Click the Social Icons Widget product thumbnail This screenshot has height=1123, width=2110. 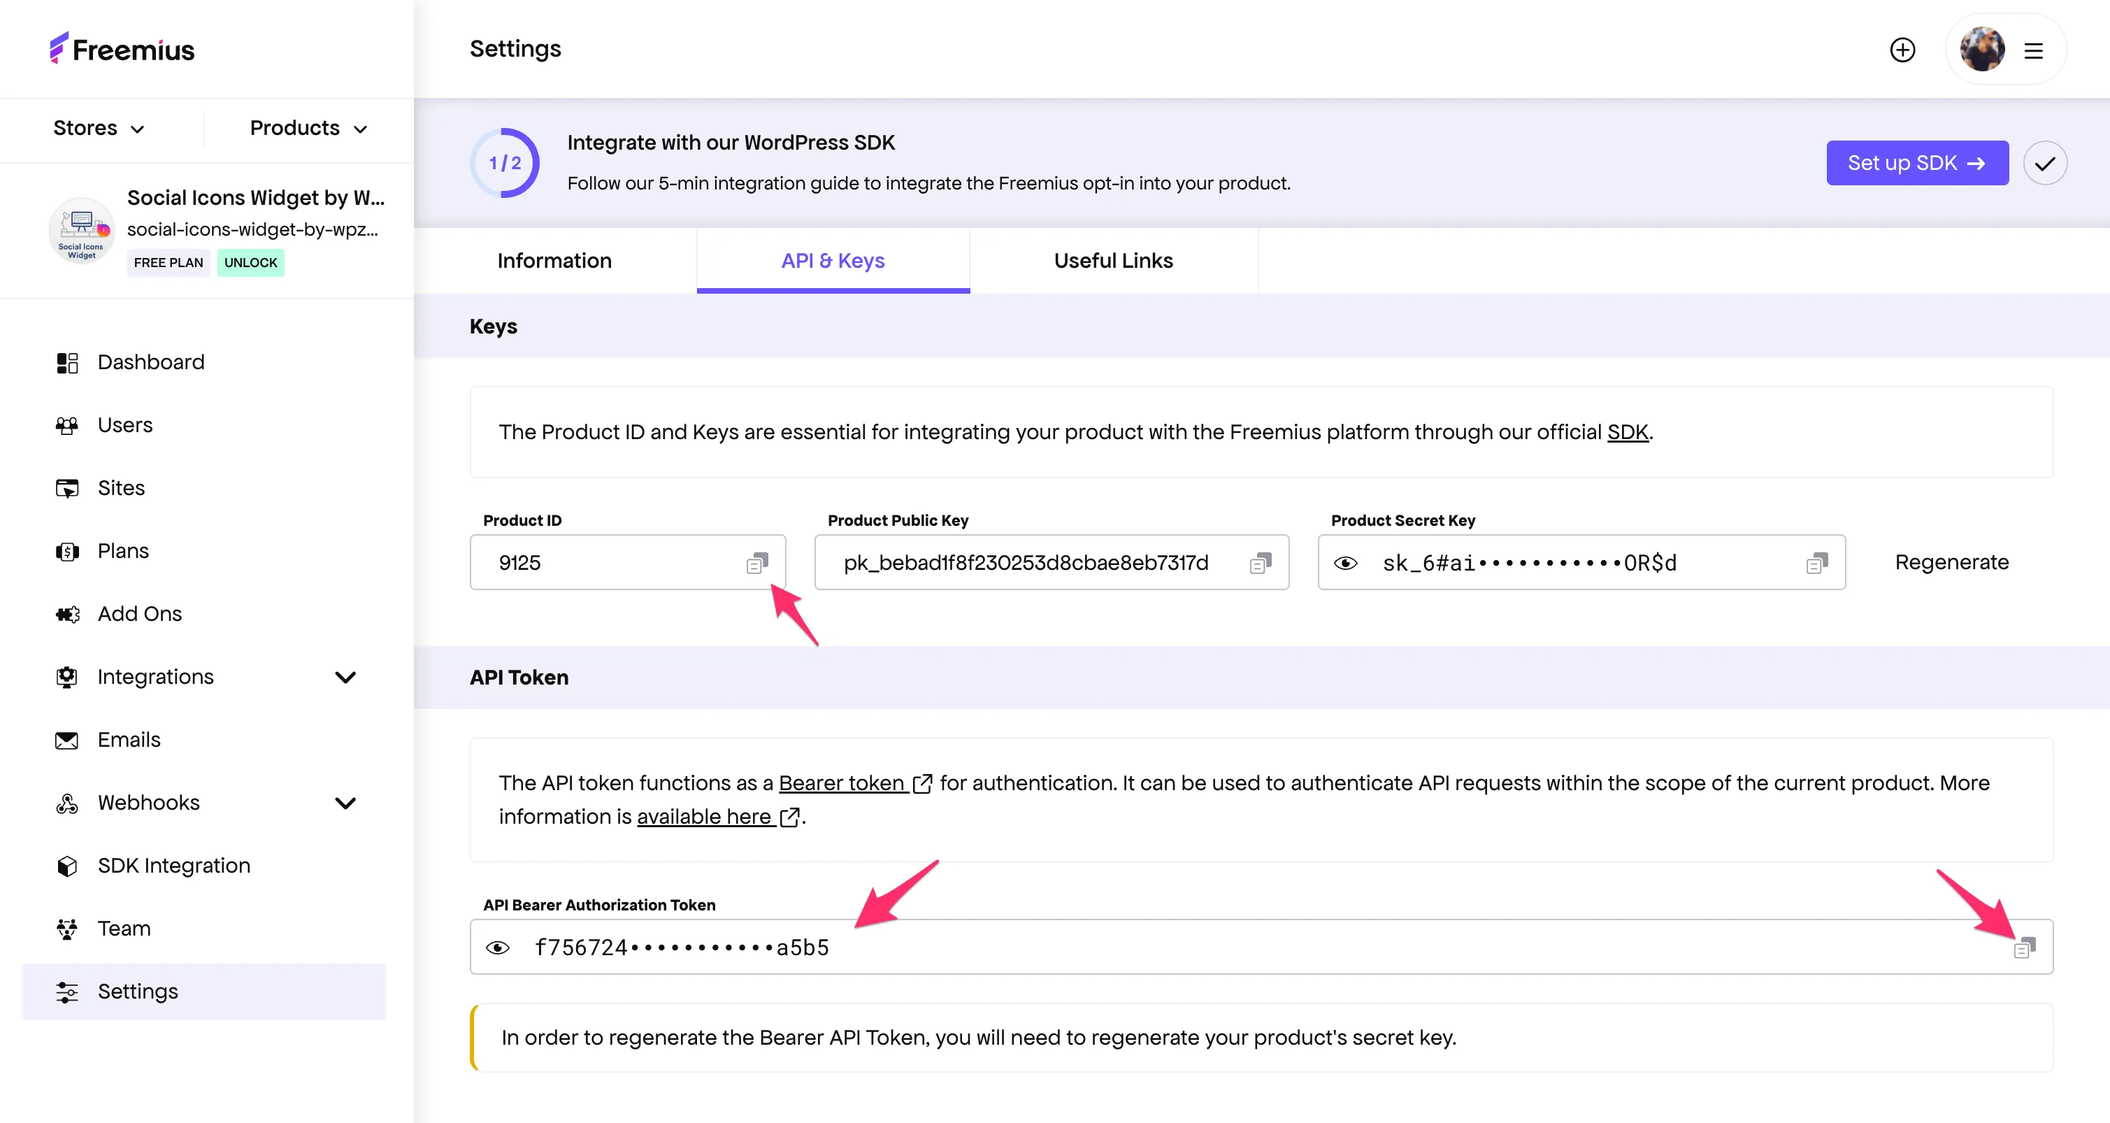click(x=81, y=230)
